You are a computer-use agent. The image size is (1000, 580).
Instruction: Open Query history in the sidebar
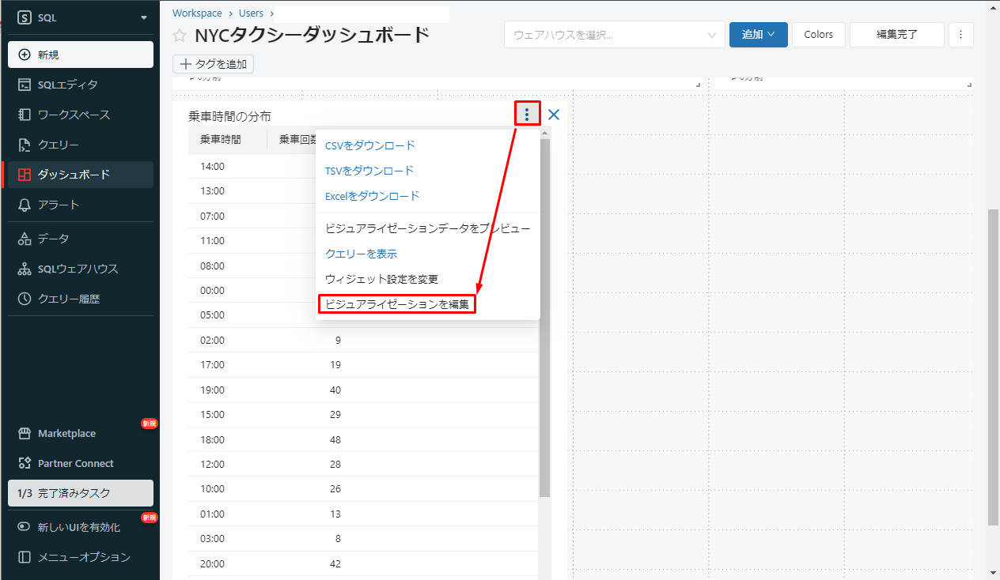pyautogui.click(x=69, y=299)
